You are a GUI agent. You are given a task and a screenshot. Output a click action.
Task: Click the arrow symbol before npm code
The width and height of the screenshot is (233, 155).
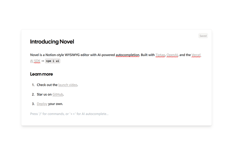coord(43,61)
